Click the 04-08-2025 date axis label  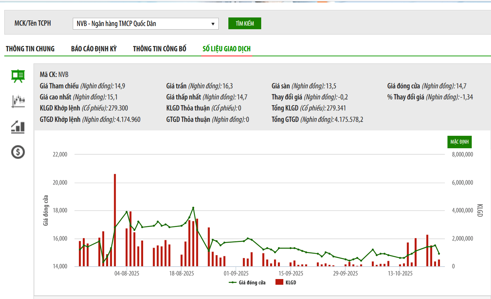coord(127,274)
